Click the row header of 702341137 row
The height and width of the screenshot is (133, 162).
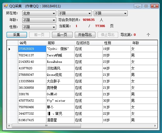[12, 55]
